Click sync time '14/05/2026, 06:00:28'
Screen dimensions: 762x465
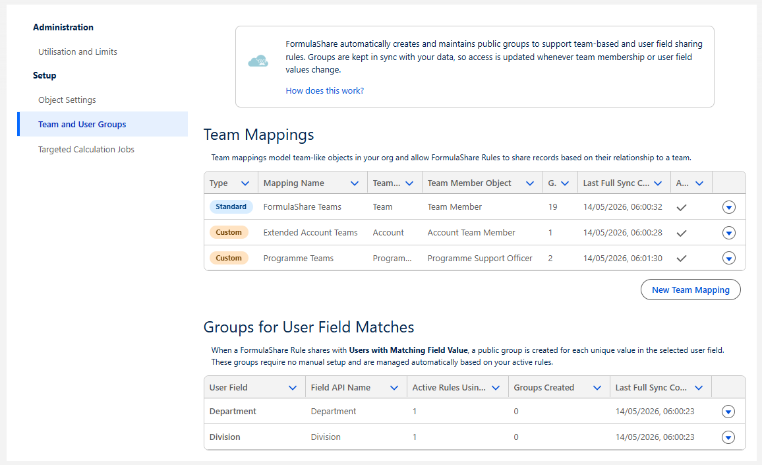tap(622, 232)
